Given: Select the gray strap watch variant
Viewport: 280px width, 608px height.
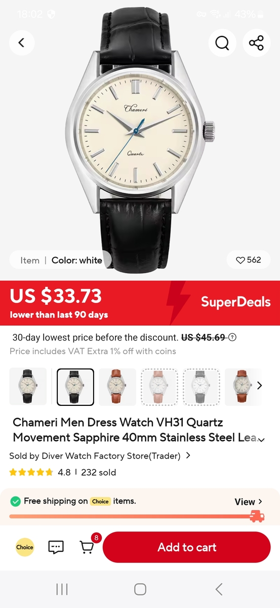Looking at the screenshot, I should 201,387.
